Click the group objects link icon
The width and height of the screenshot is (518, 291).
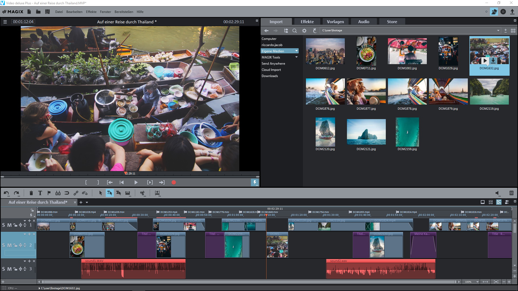76,193
